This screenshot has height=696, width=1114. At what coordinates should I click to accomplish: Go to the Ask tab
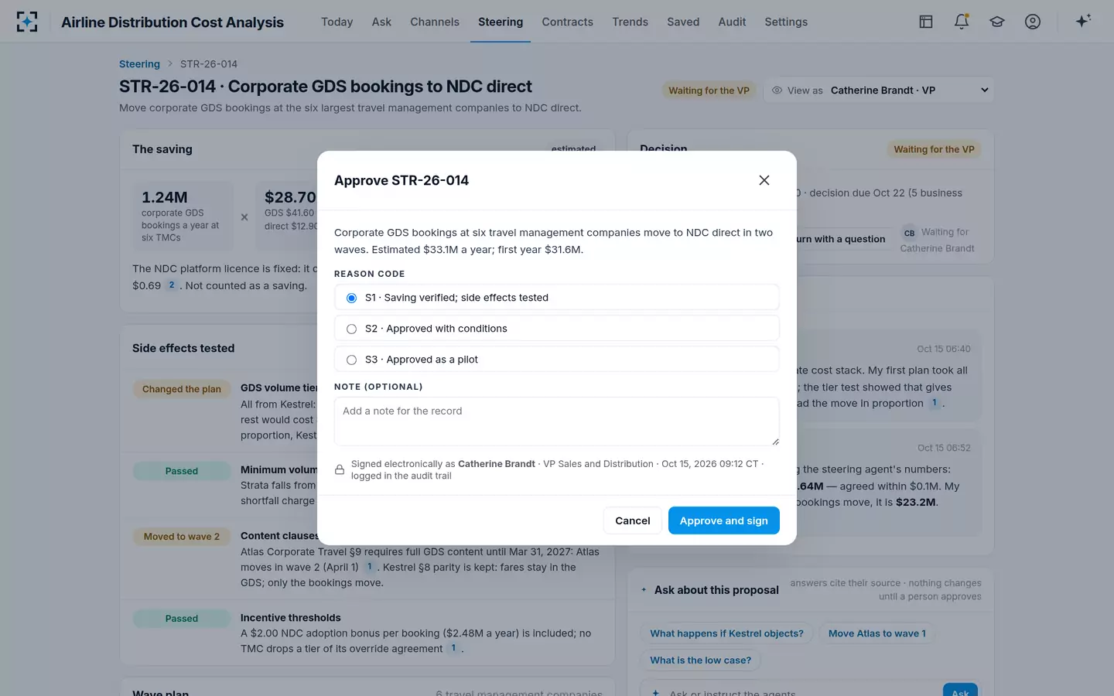pyautogui.click(x=381, y=22)
